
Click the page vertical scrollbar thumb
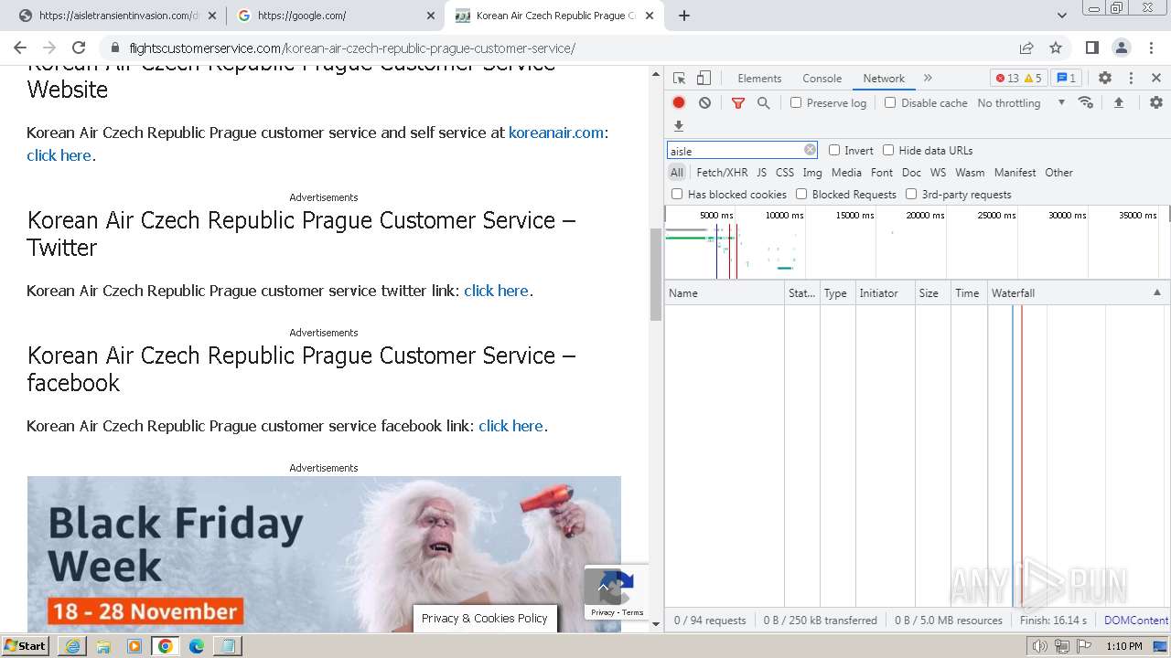pos(655,274)
